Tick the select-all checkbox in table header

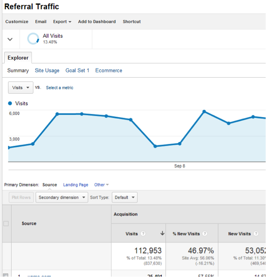(x=6, y=224)
